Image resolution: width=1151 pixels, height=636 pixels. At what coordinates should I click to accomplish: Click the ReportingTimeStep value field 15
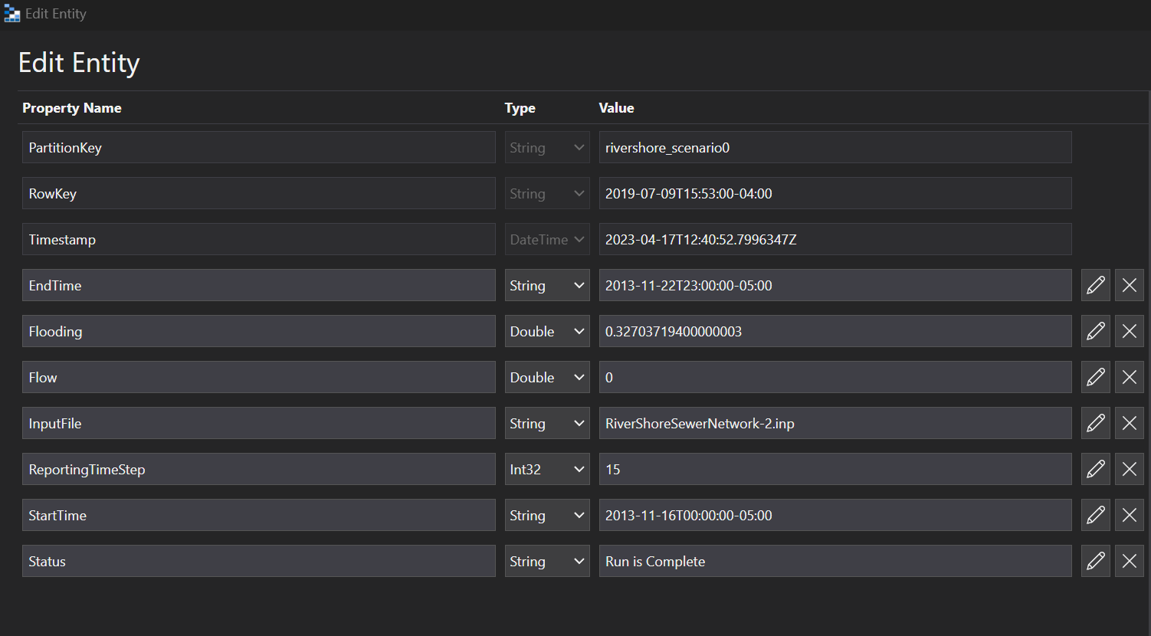835,469
